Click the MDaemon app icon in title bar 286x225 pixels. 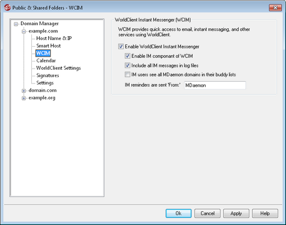(x=8, y=8)
